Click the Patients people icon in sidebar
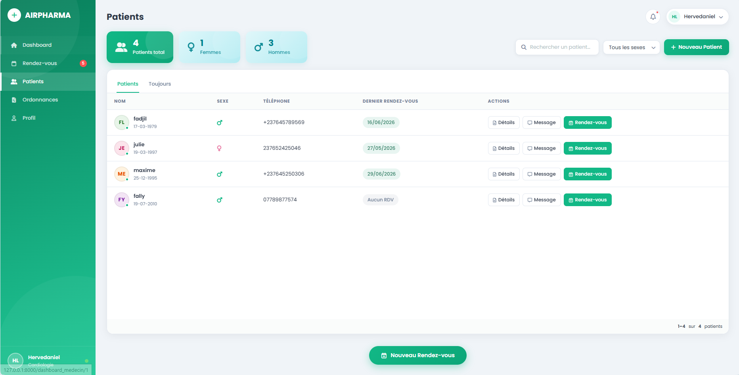The width and height of the screenshot is (739, 375). coord(14,82)
